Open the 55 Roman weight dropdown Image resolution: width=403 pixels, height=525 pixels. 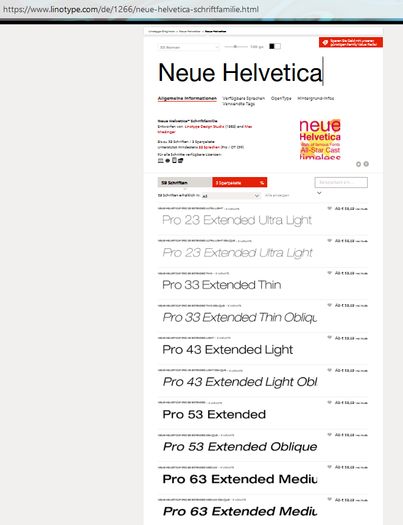pyautogui.click(x=189, y=47)
